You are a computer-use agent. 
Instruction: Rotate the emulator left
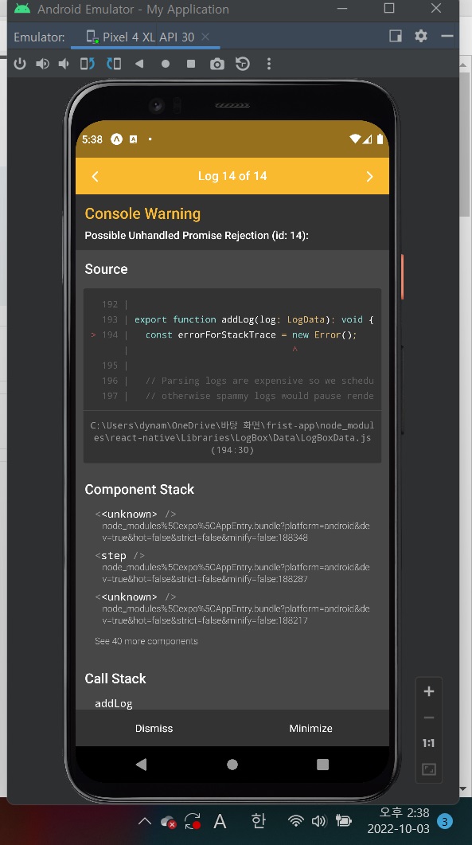click(x=88, y=64)
